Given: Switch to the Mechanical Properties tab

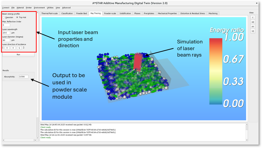Looking at the screenshot, I should (x=167, y=13).
